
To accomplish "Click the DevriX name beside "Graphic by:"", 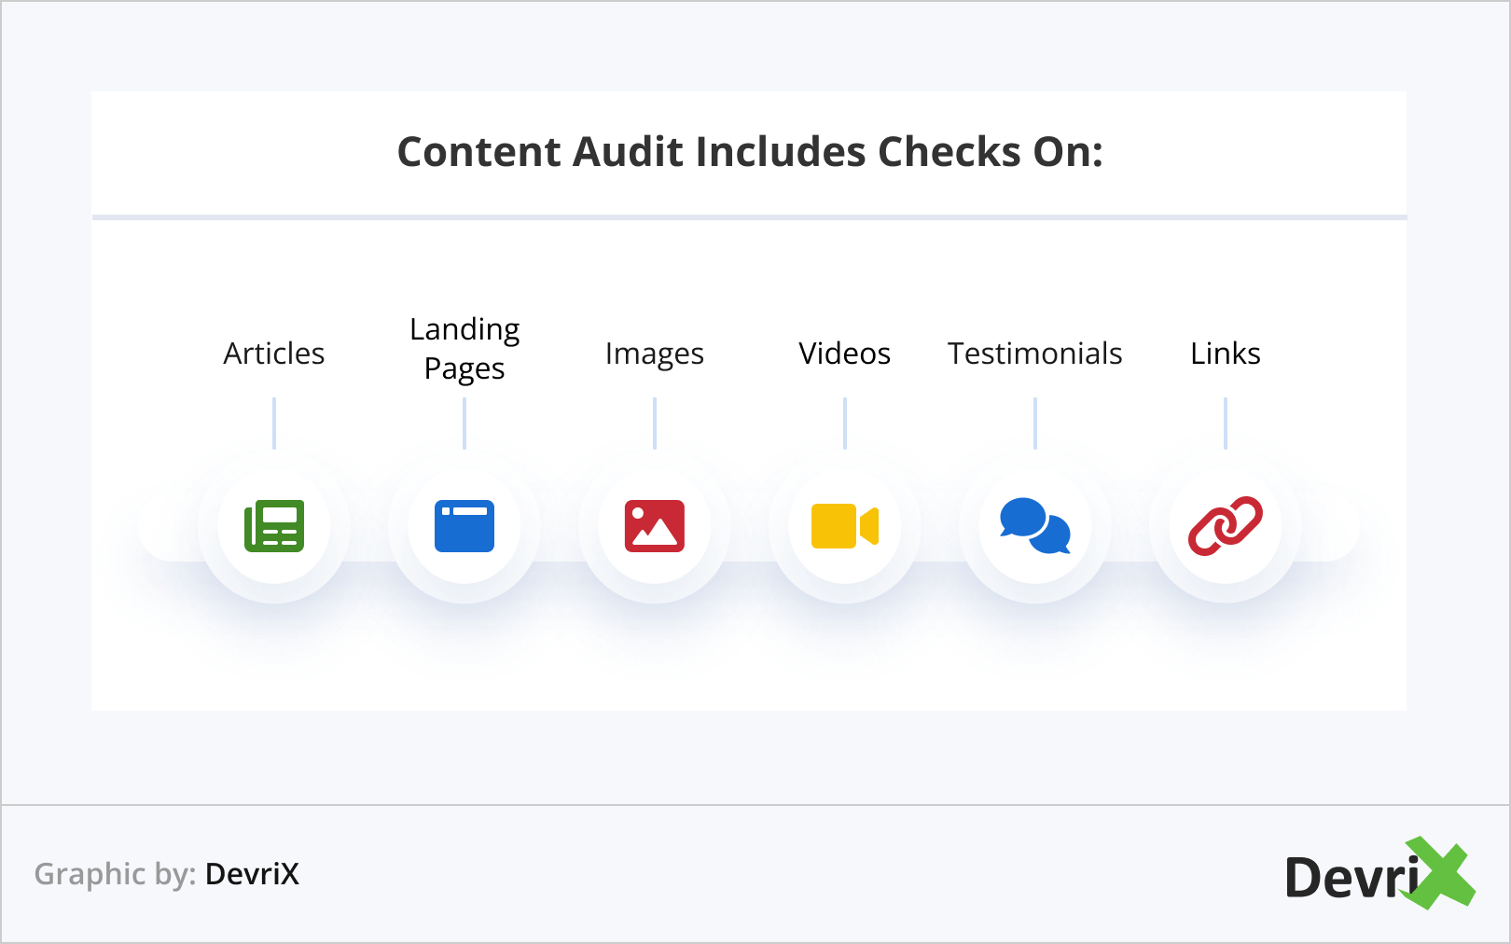I will click(252, 874).
